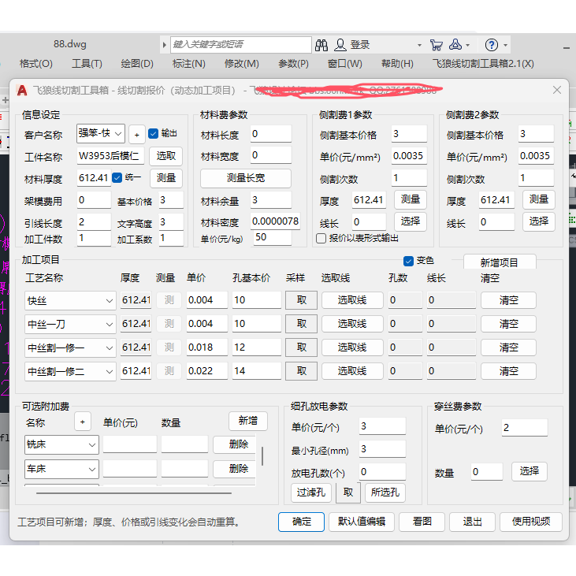
Task: Click the 默认值编辑 button
Action: coord(362,522)
